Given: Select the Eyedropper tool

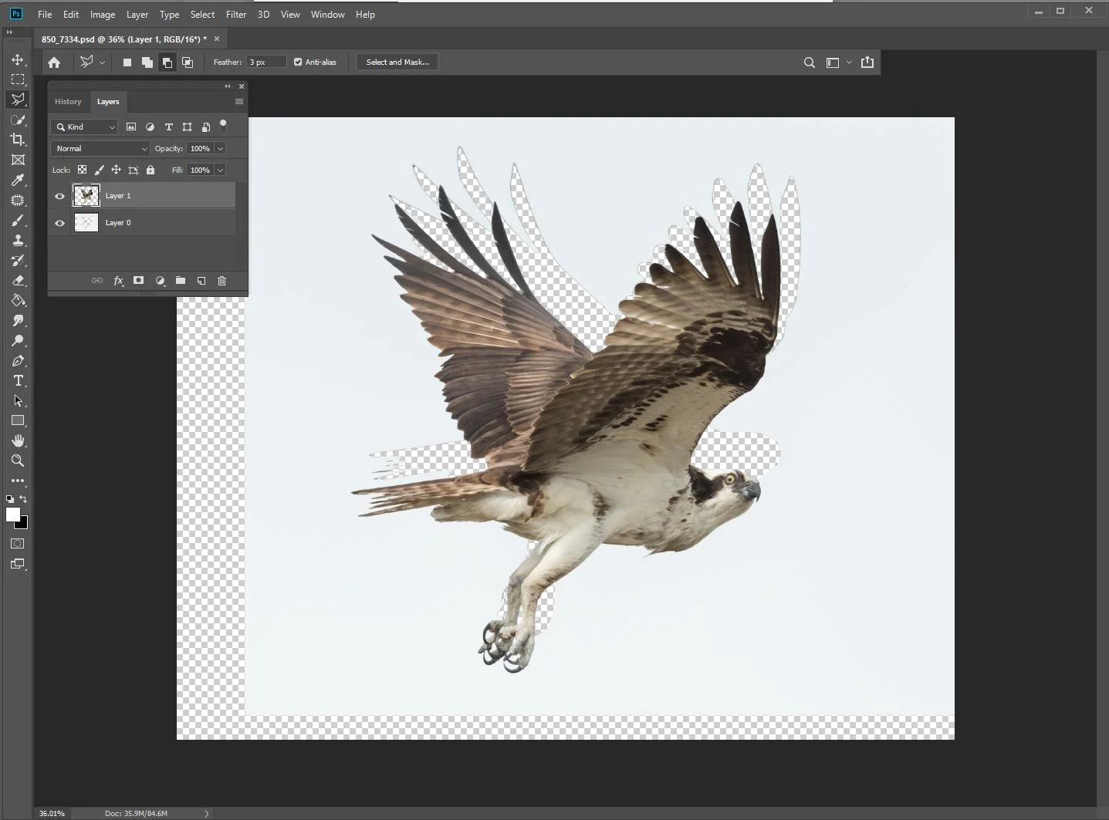Looking at the screenshot, I should point(18,180).
